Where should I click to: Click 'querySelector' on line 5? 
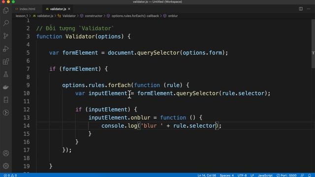pyautogui.click(x=158, y=53)
